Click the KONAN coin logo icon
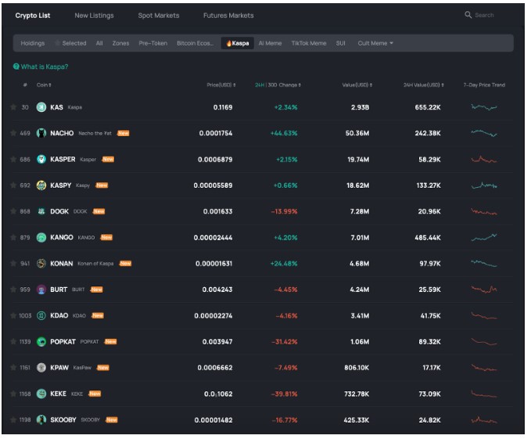 pos(41,264)
